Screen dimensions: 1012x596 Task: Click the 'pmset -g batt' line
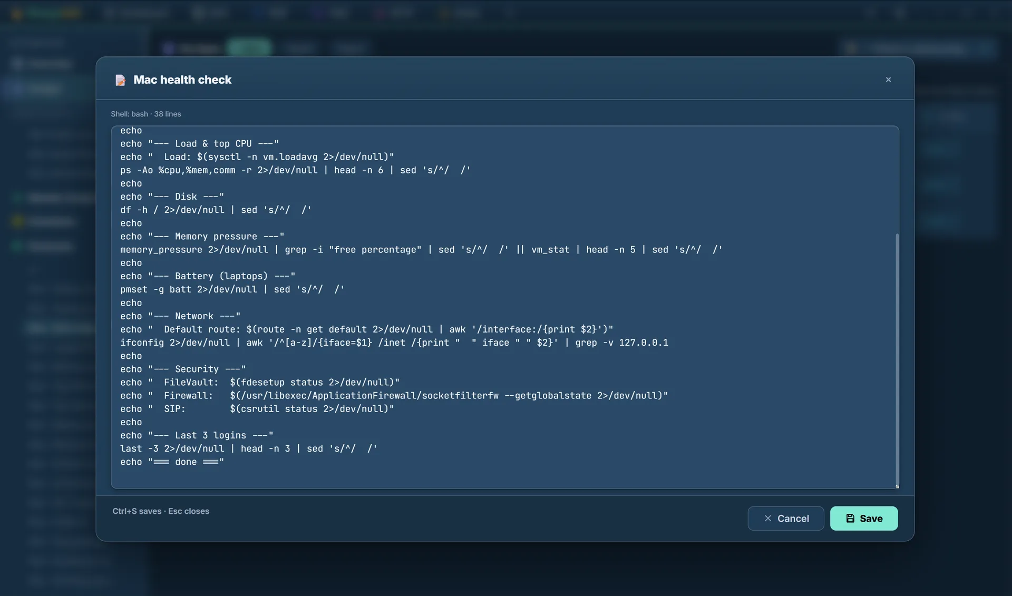tap(232, 289)
